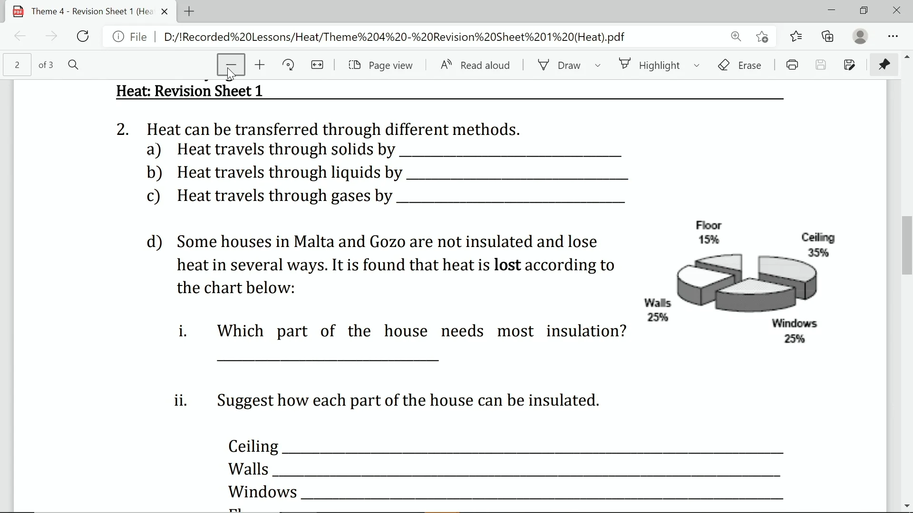Zoom in on the PDF document
913x513 pixels.
coord(260,65)
